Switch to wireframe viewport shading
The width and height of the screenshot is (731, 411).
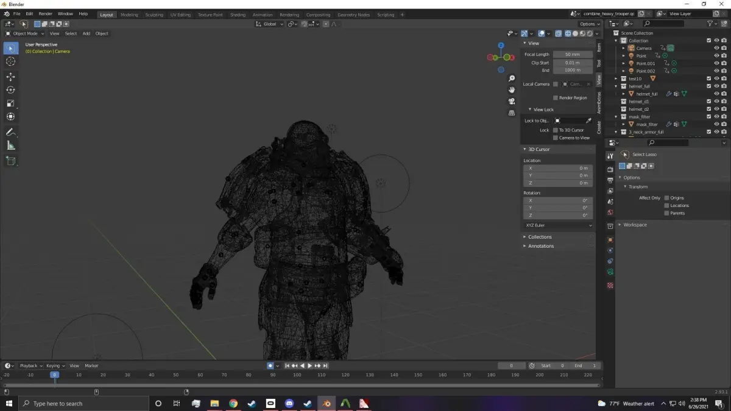568,33
